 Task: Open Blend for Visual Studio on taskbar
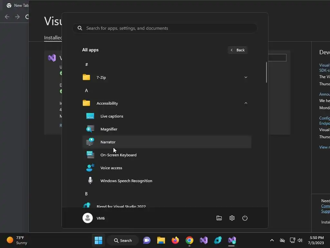(x=218, y=240)
